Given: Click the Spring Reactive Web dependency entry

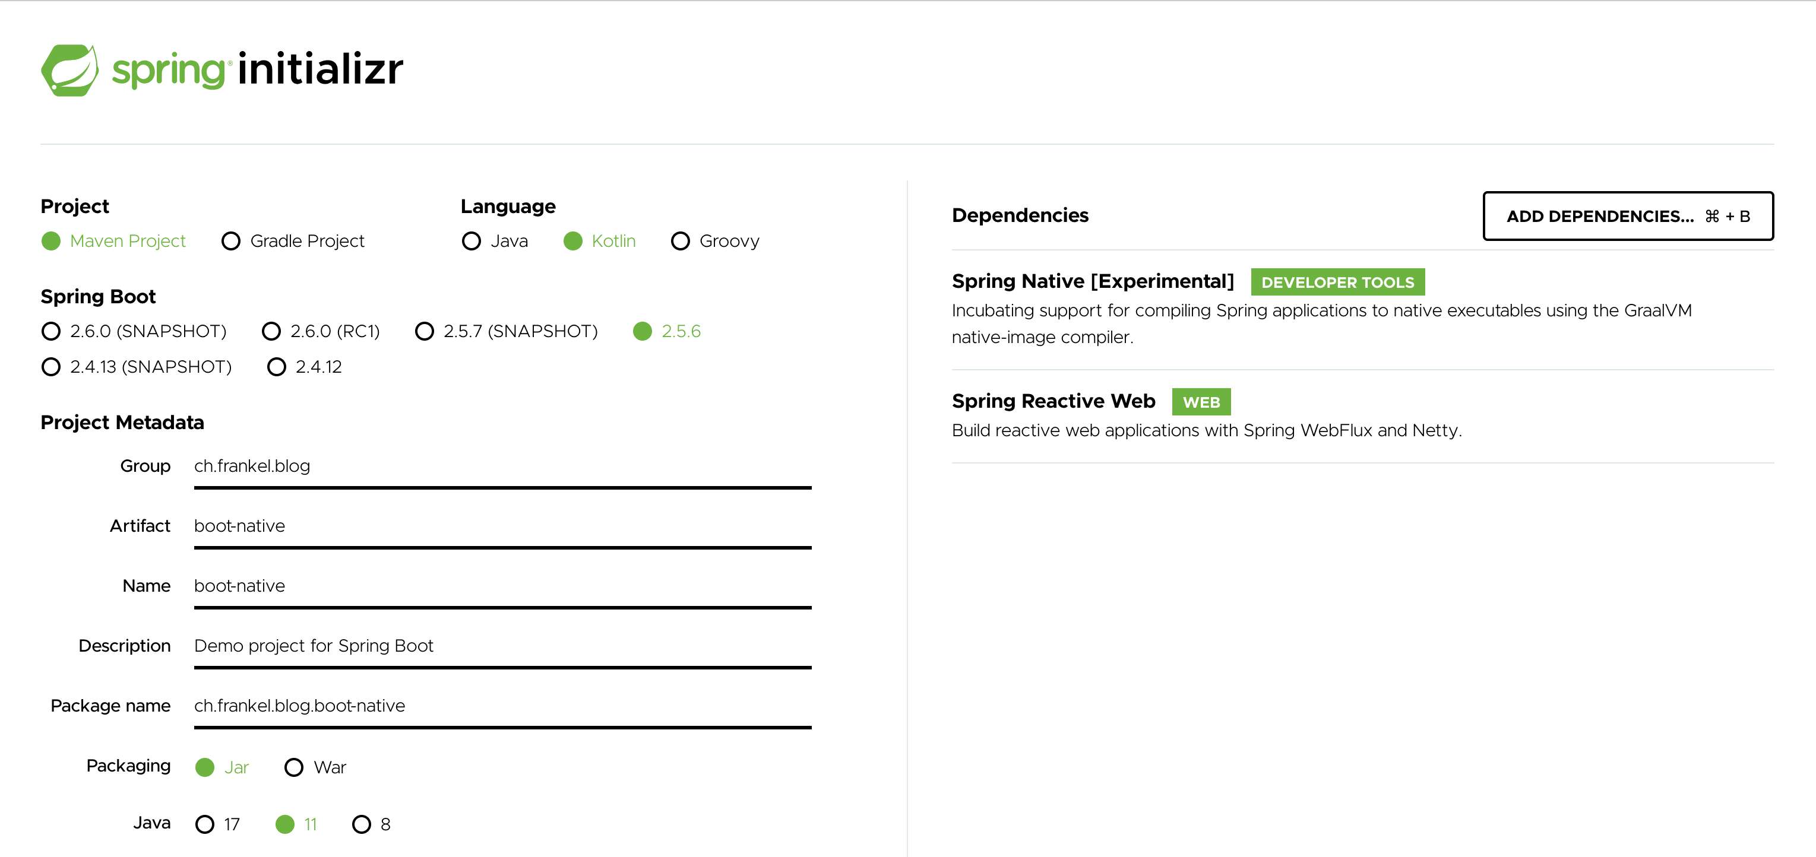Looking at the screenshot, I should pyautogui.click(x=1052, y=401).
